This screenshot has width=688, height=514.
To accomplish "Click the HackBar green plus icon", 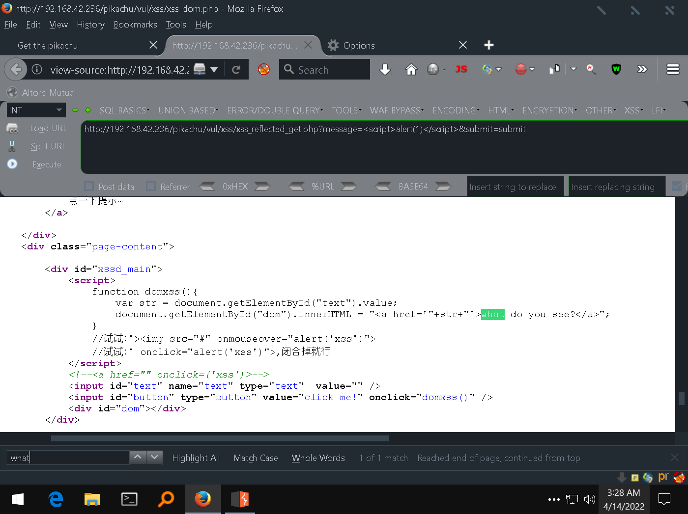I will [88, 110].
